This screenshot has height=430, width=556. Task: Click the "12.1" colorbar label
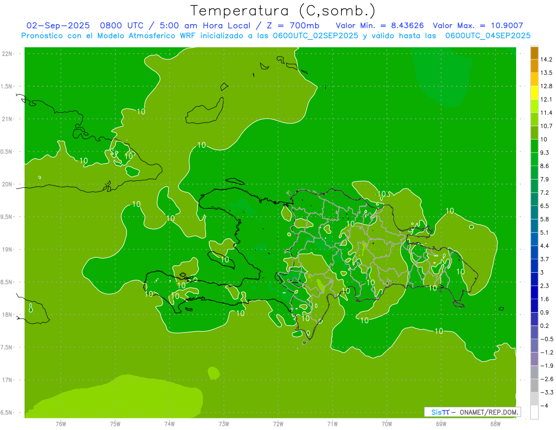[547, 100]
